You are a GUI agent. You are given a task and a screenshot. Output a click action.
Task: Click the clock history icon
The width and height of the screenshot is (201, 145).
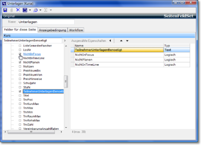coord(36,10)
